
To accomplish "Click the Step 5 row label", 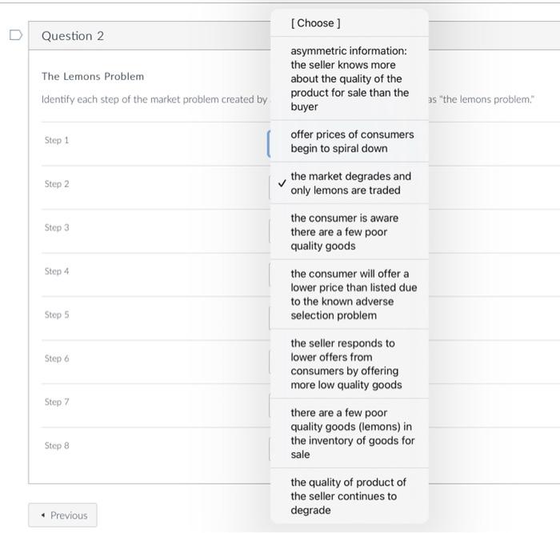I will (x=57, y=315).
